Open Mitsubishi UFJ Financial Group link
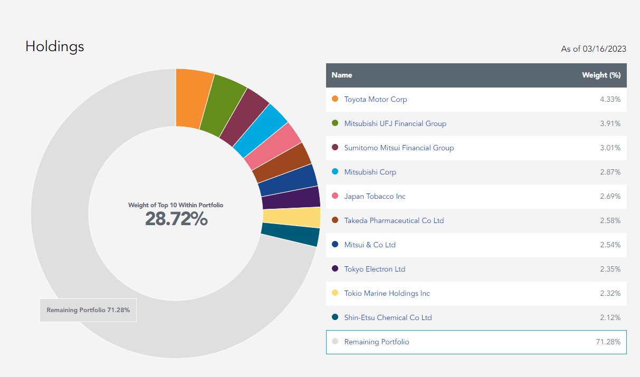 click(x=395, y=123)
